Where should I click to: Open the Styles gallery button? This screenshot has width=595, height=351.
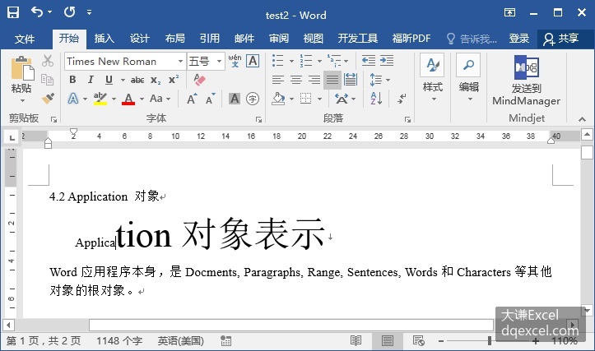coord(433,78)
